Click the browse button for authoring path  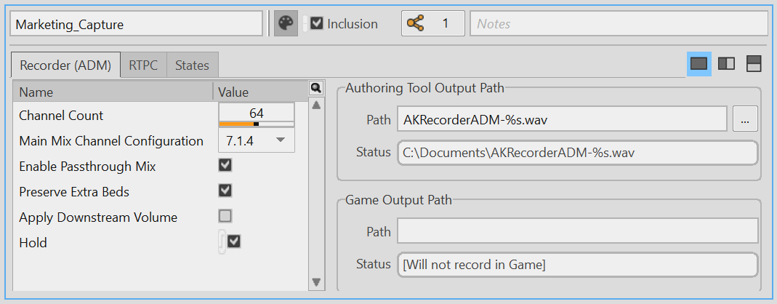[x=744, y=121]
